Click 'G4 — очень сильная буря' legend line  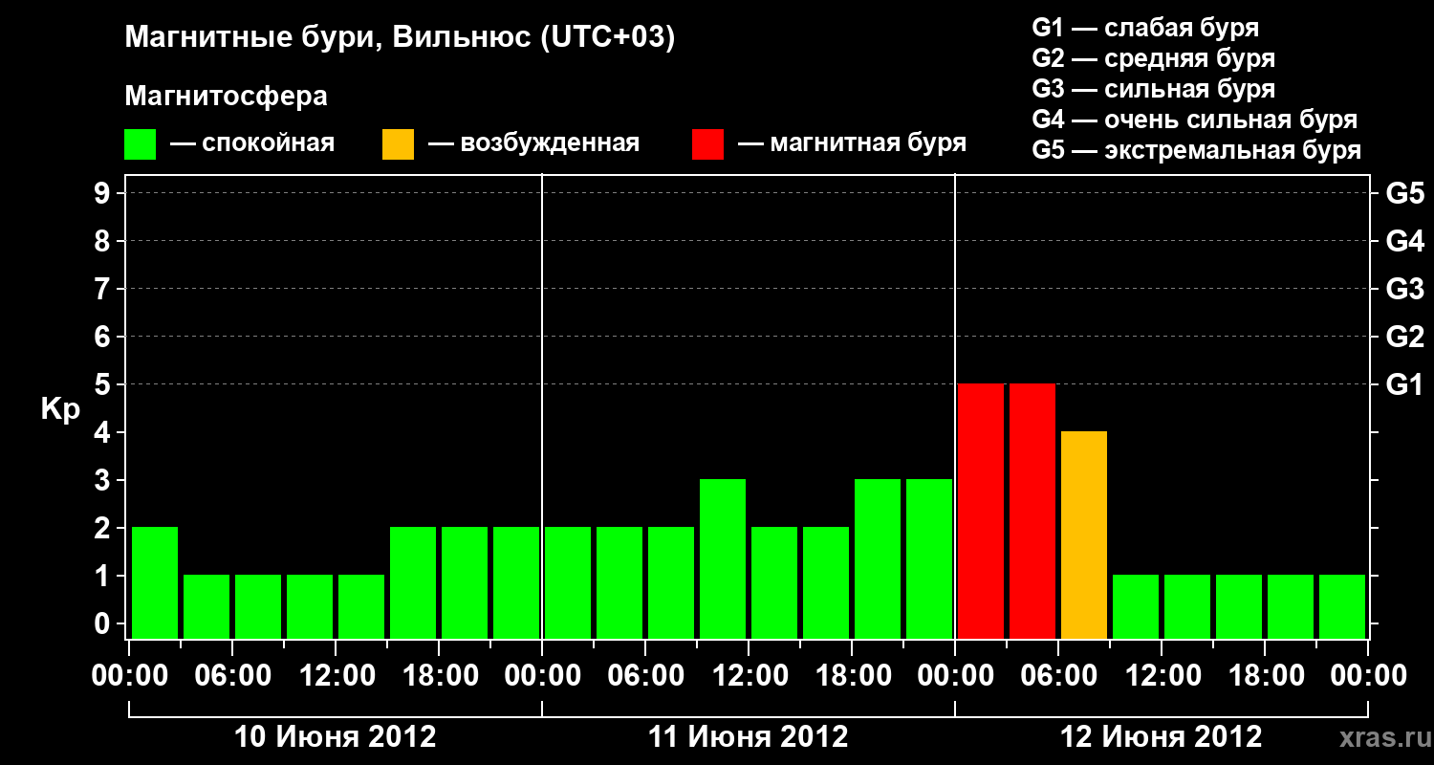tap(1195, 120)
